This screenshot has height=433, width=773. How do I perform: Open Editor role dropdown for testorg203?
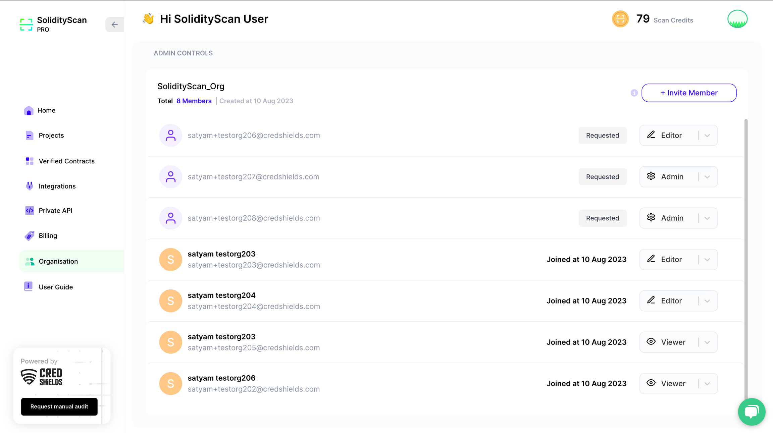click(x=707, y=260)
